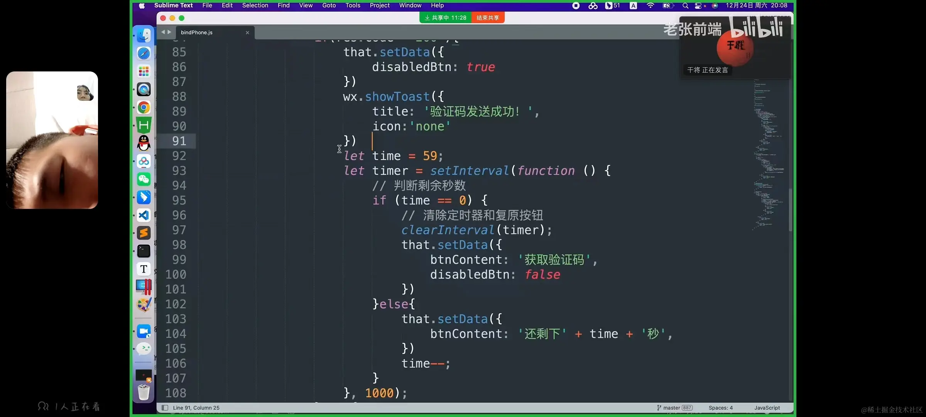Viewport: 926px width, 417px height.
Task: Open Typora T icon in dock
Action: click(144, 269)
